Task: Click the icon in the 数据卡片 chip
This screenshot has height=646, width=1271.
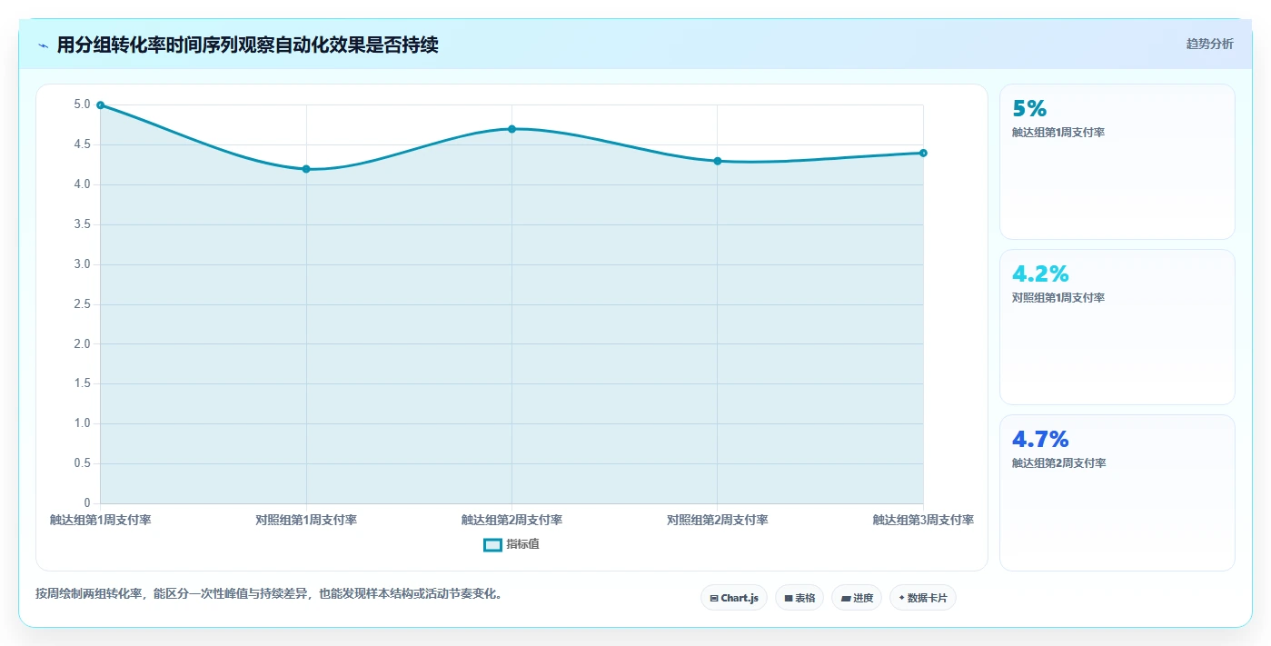Action: click(901, 599)
